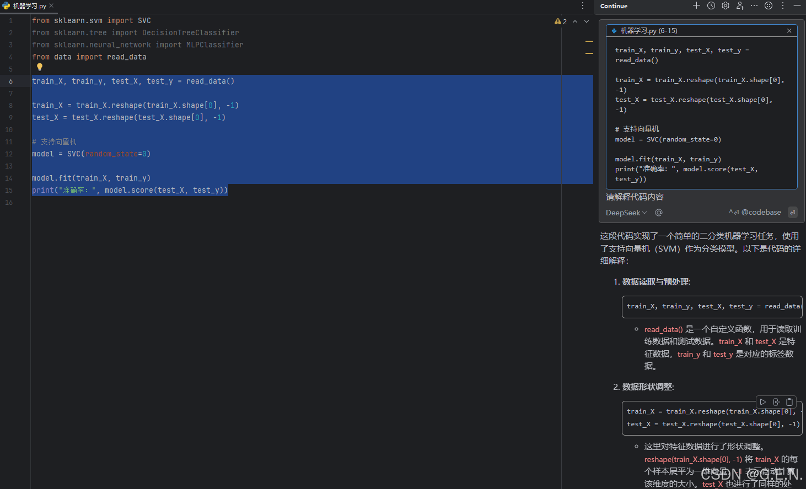Select the 机器学习.py editor tab
The width and height of the screenshot is (806, 489).
click(29, 6)
